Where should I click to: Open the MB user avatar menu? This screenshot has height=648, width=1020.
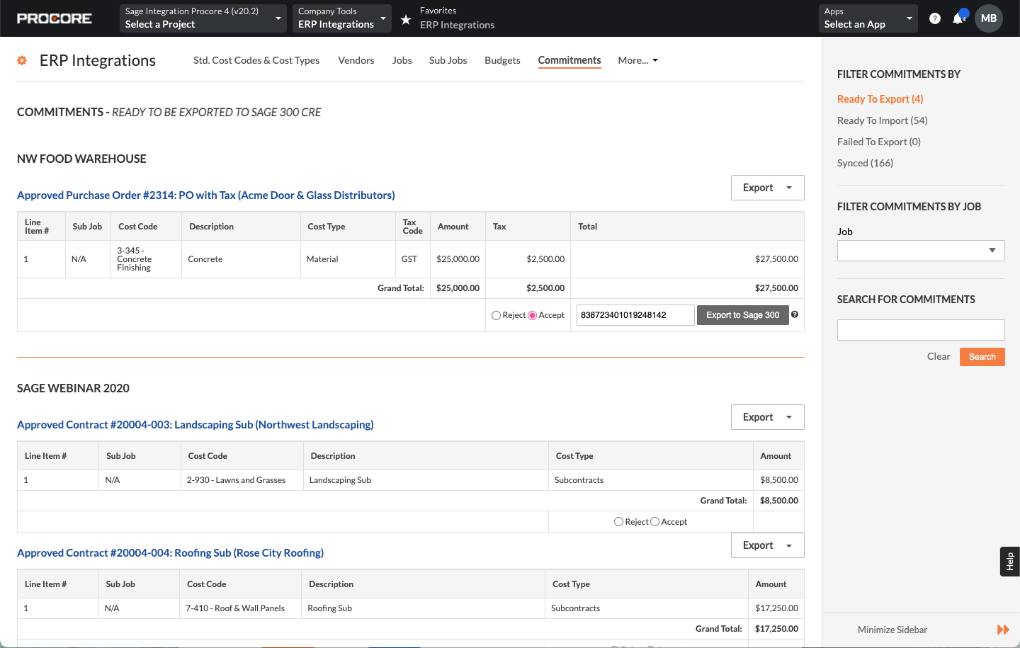[x=989, y=18]
